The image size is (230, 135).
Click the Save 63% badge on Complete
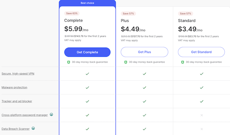pos(72,13)
